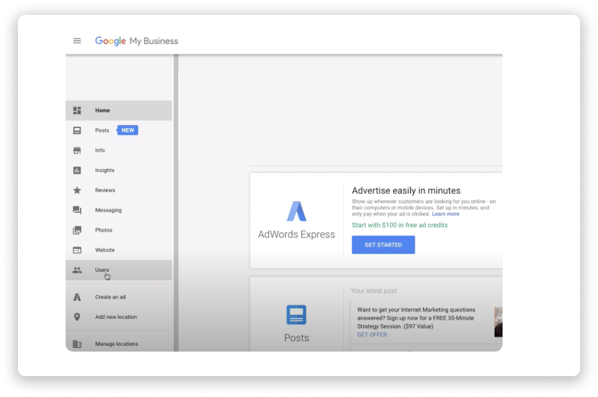Click 'Advertise easily in minutes' heading
598x397 pixels.
406,191
